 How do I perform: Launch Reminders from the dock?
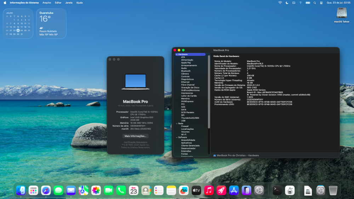[x=159, y=191]
